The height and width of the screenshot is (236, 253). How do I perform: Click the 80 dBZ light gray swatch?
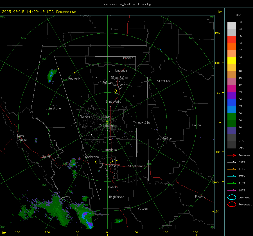(x=232, y=25)
